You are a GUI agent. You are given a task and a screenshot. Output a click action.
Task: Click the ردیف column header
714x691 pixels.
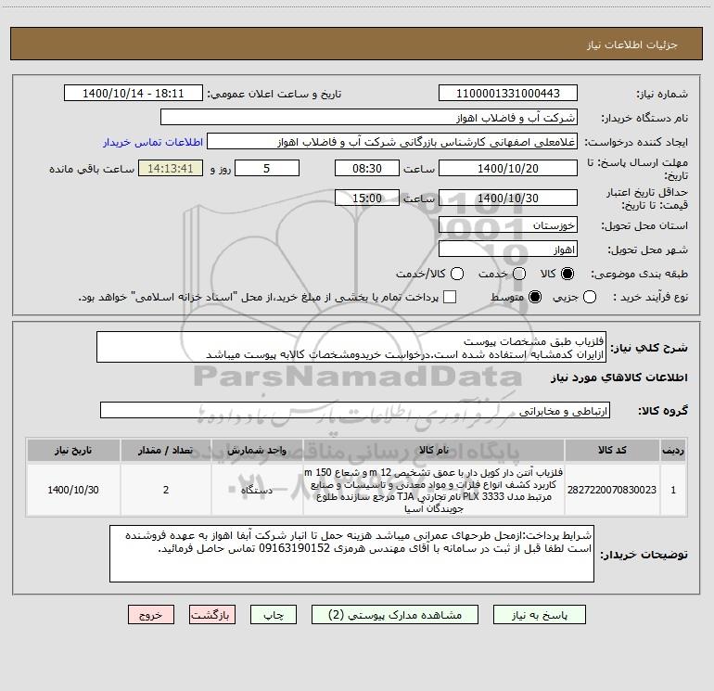[673, 450]
